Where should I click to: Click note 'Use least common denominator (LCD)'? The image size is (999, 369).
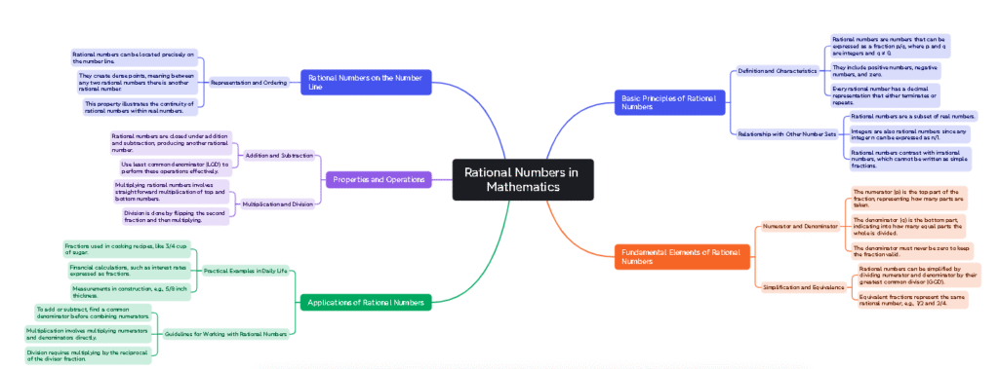(176, 167)
